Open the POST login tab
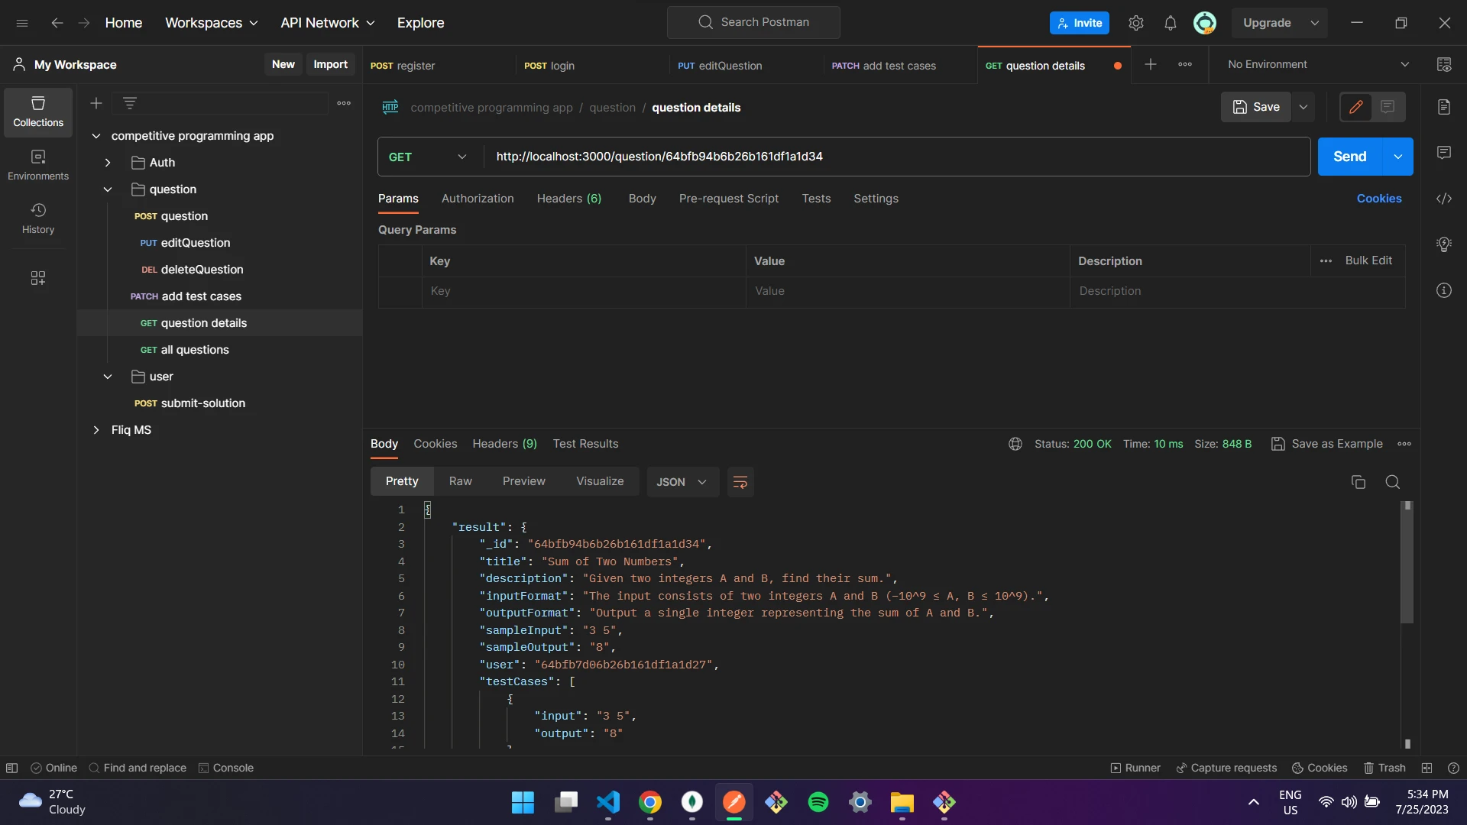 coord(591,66)
